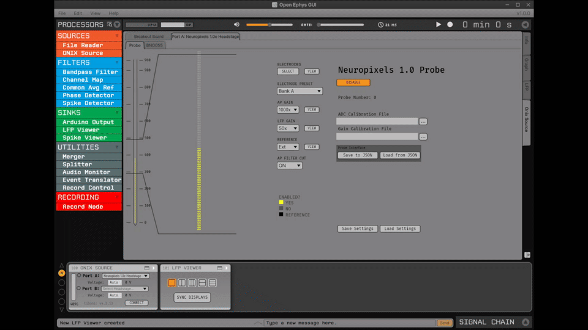The image size is (588, 330).
Task: Open Electrode Preset Bank A dropdown
Action: tap(300, 91)
